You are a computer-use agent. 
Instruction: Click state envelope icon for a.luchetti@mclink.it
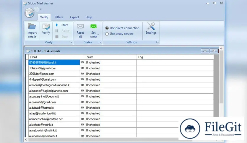[x=82, y=125]
